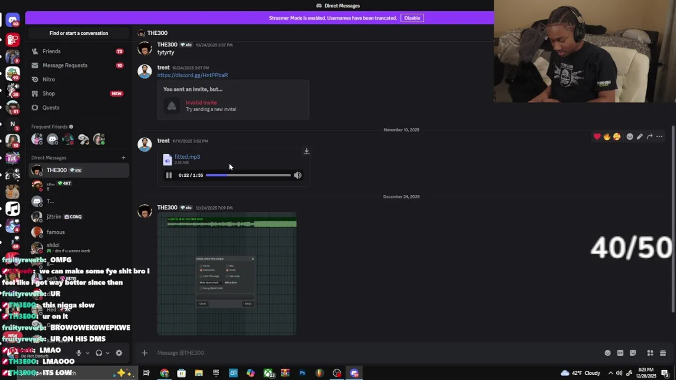Open Task View on Windows taskbar
Image resolution: width=676 pixels, height=380 pixels.
coord(146,373)
